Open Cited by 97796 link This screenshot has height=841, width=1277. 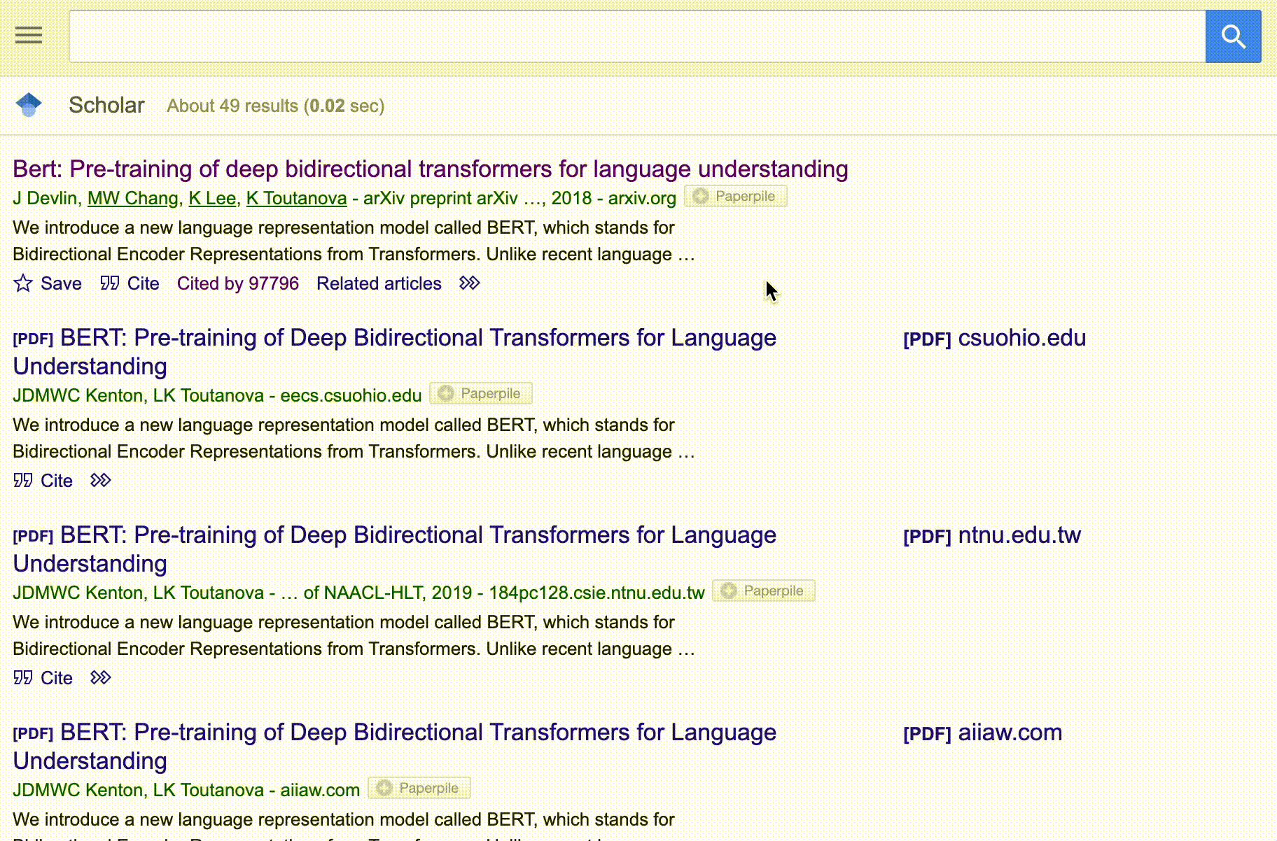tap(237, 283)
